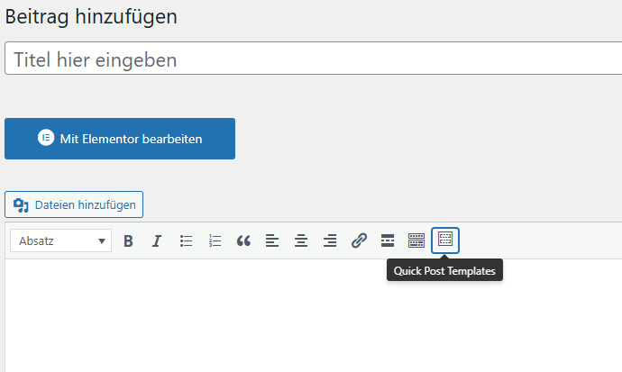This screenshot has height=372, width=622.
Task: Center align the text
Action: [301, 240]
